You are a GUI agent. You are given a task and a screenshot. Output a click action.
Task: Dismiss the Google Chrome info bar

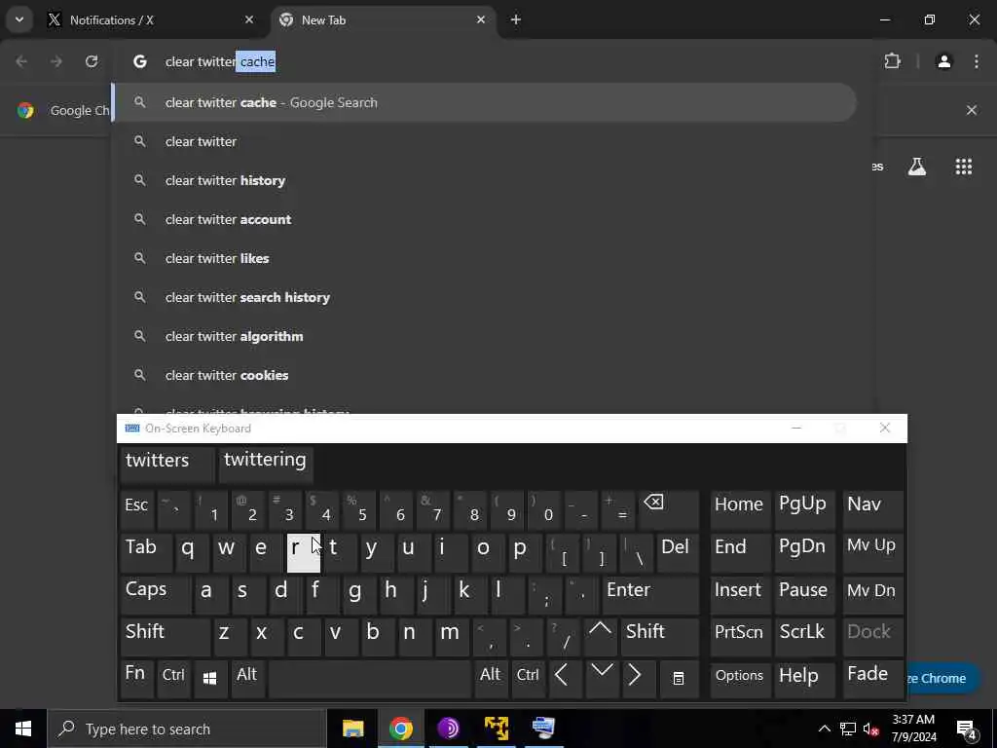(x=972, y=110)
